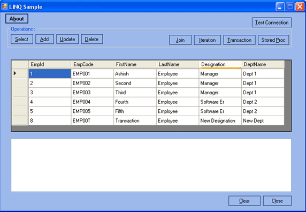Viewport: 306px width, 212px height.
Task: Select the EmpId cell with value 4
Action: click(x=50, y=102)
